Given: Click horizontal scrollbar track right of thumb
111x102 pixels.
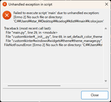Looking at the screenshot, I should click(82, 86).
